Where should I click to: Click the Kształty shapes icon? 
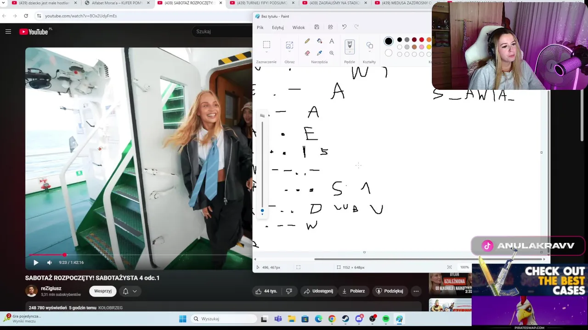click(369, 45)
